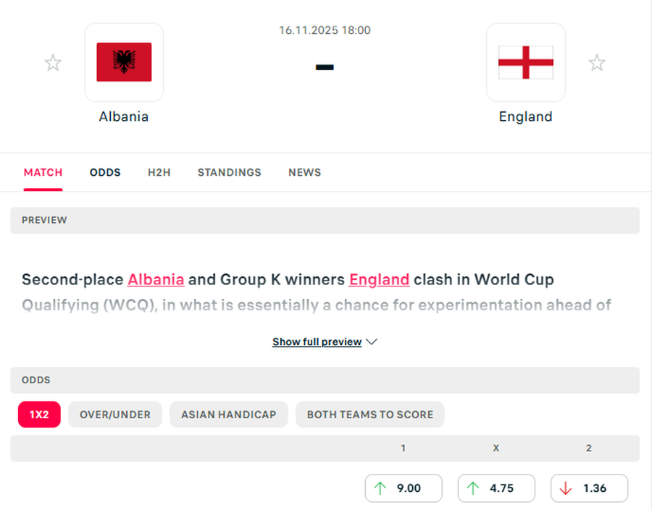Click the red down arrow beside 1.36
Image resolution: width=652 pixels, height=510 pixels.
tap(566, 488)
